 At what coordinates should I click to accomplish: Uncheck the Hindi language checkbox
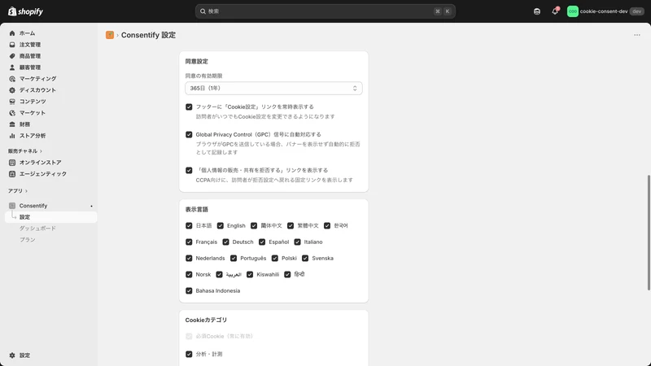[287, 274]
